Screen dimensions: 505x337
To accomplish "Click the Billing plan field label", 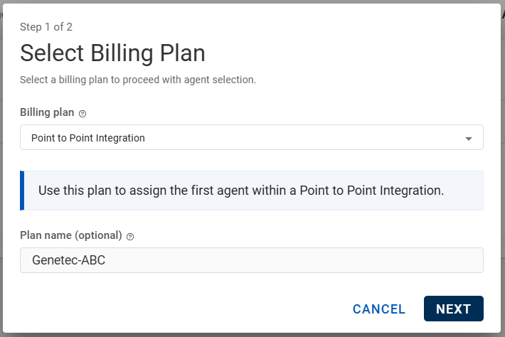I will click(x=46, y=113).
